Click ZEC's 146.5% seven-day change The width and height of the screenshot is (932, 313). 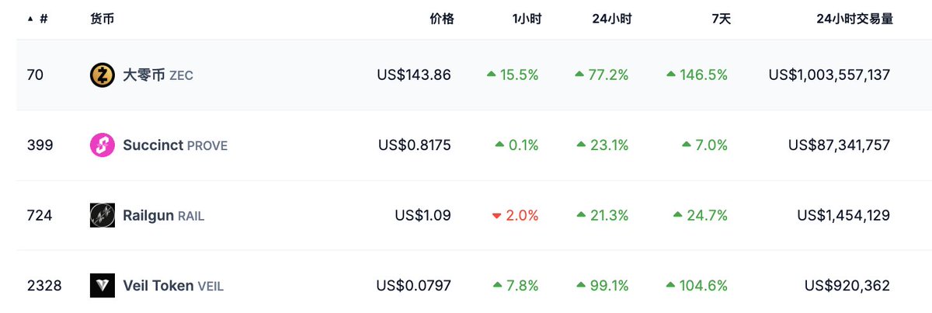[x=703, y=75]
